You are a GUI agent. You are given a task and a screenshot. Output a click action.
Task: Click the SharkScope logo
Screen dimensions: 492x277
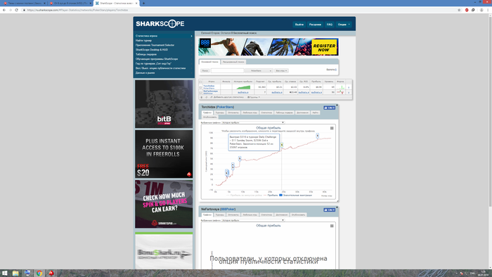[160, 24]
